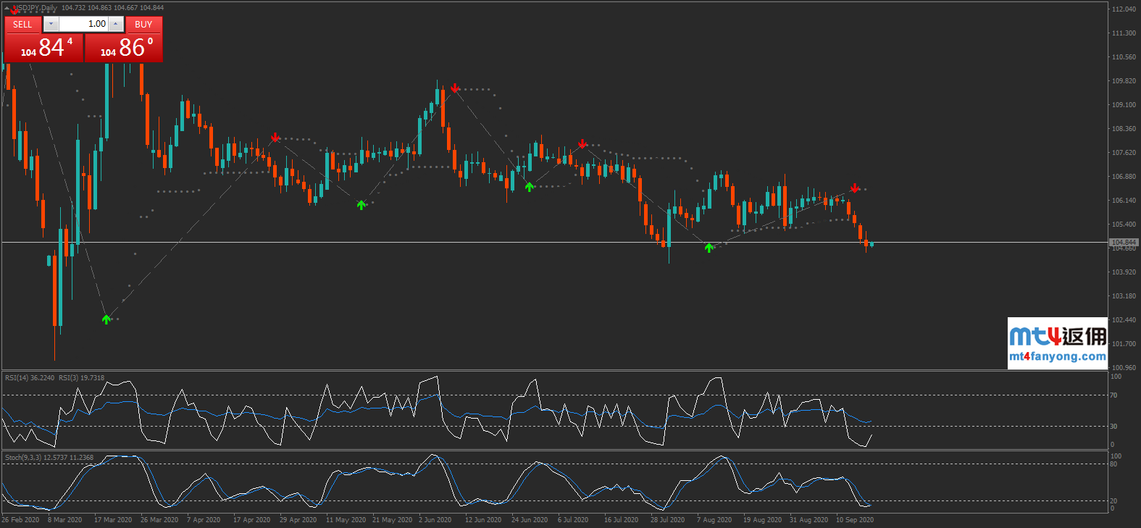The image size is (1141, 528).
Task: Click the large 104.86 buy price tile
Action: pos(124,48)
